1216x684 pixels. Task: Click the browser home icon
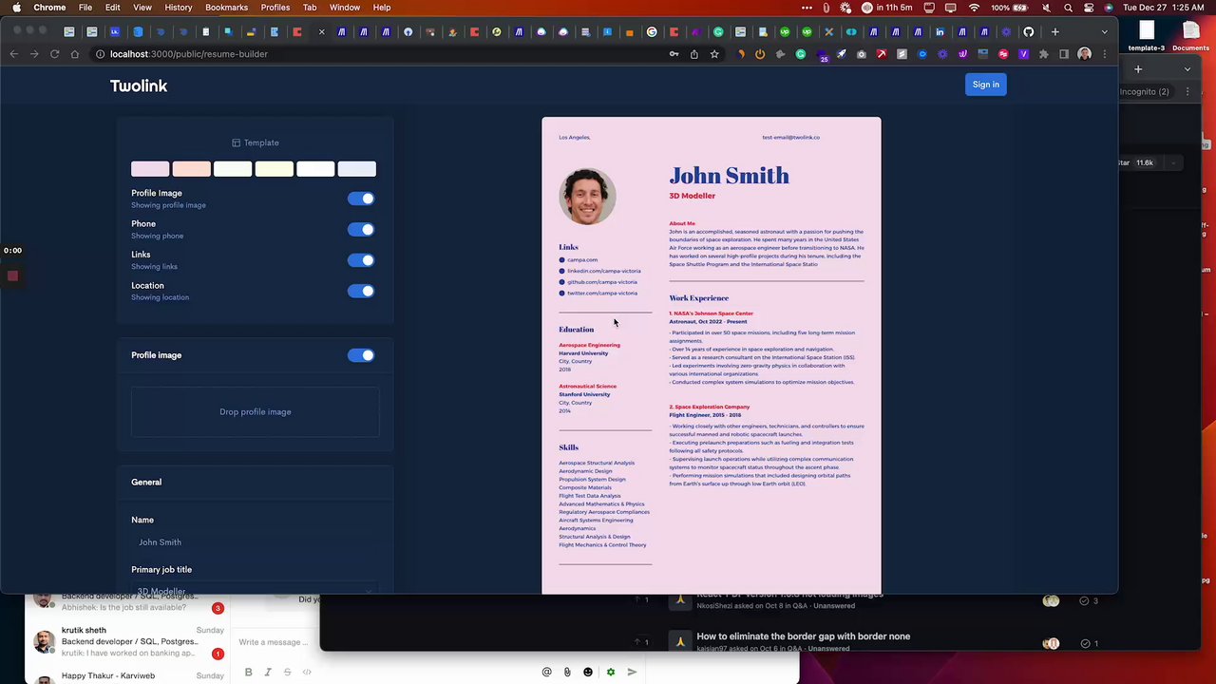75,54
